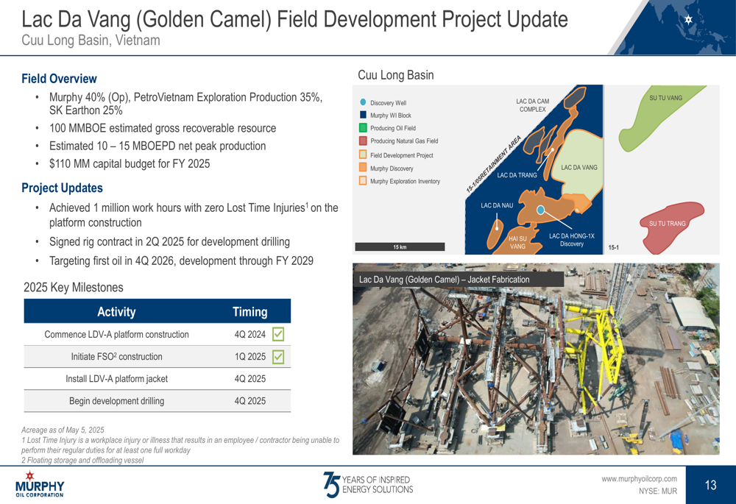Click the Activity column header
The height and width of the screenshot is (504, 736).
pyautogui.click(x=116, y=312)
